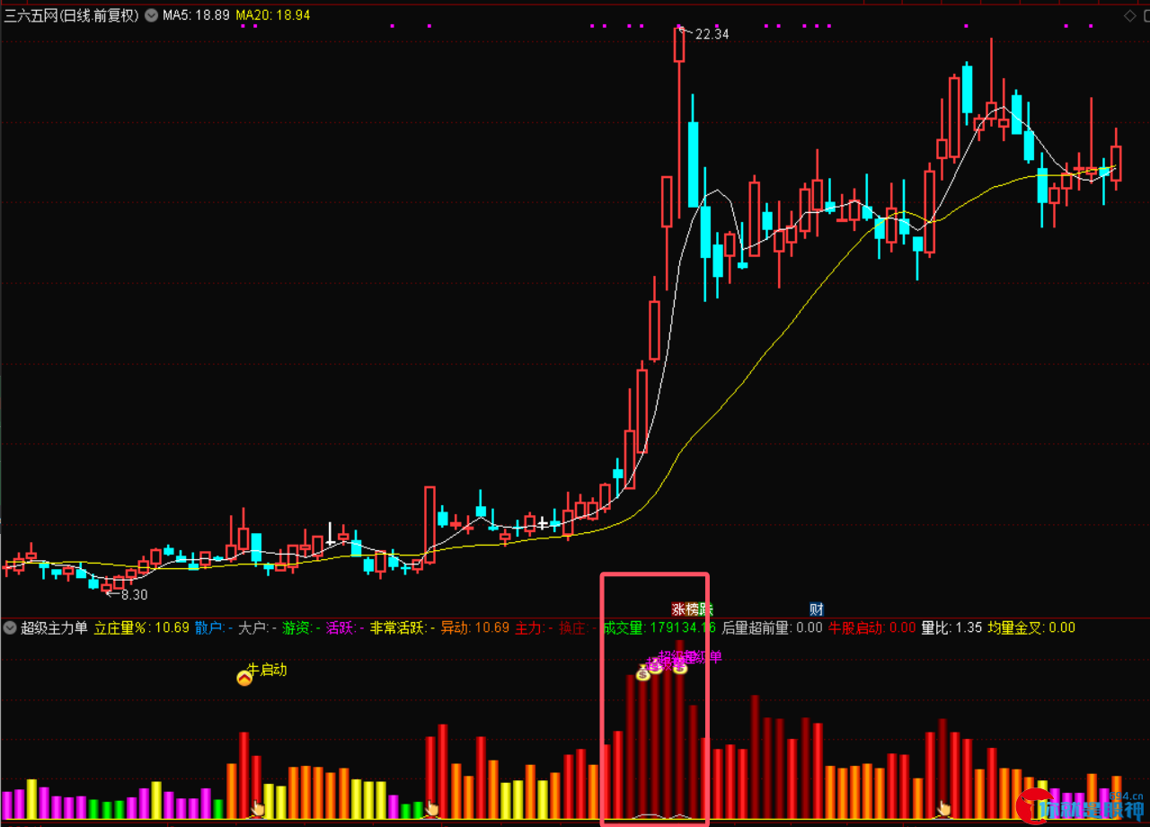Viewport: 1150px width, 827px height.
Task: Click the 22.34 high price label
Action: click(712, 34)
